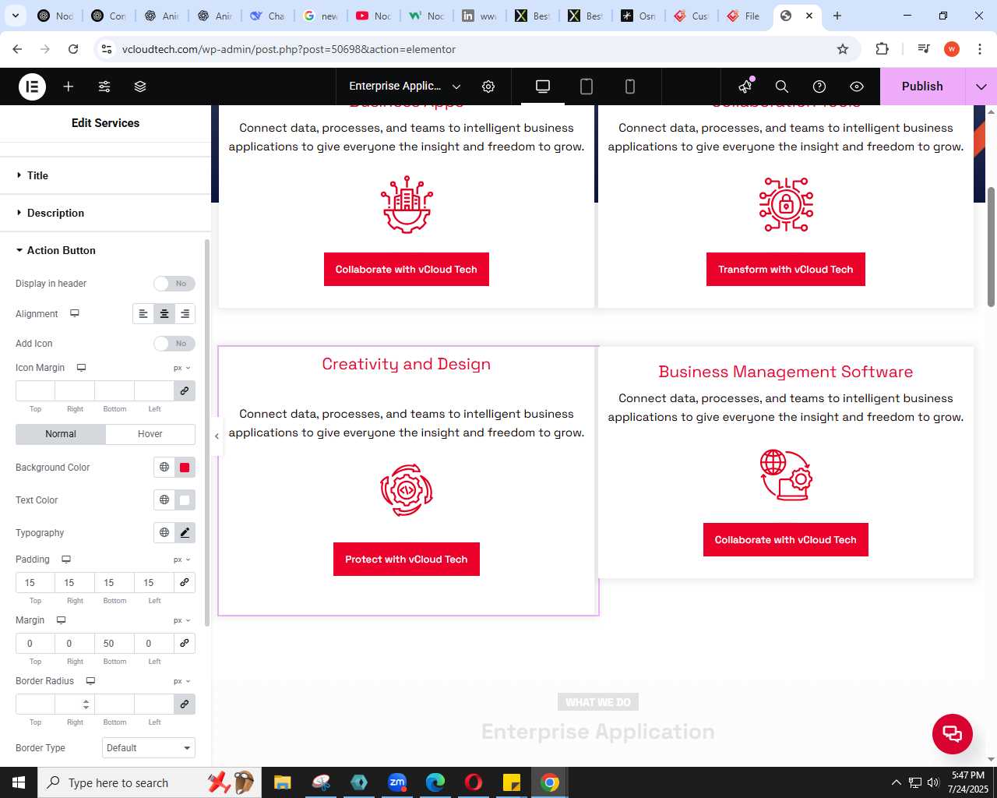Viewport: 997px width, 798px height.
Task: Change Margin px unit
Action: (181, 620)
